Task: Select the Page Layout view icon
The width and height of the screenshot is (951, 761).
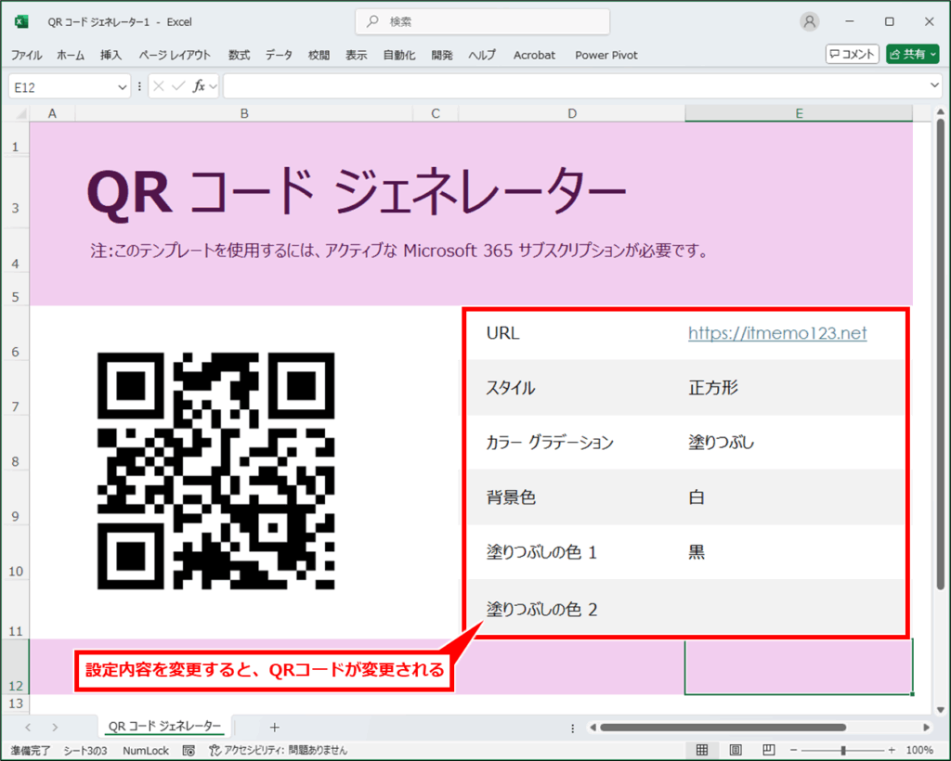Action: [x=736, y=749]
